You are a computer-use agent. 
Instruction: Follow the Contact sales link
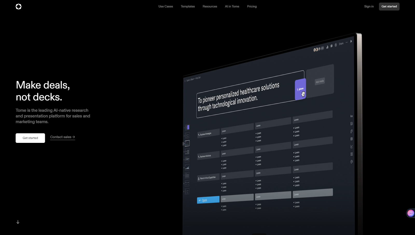coord(63,137)
